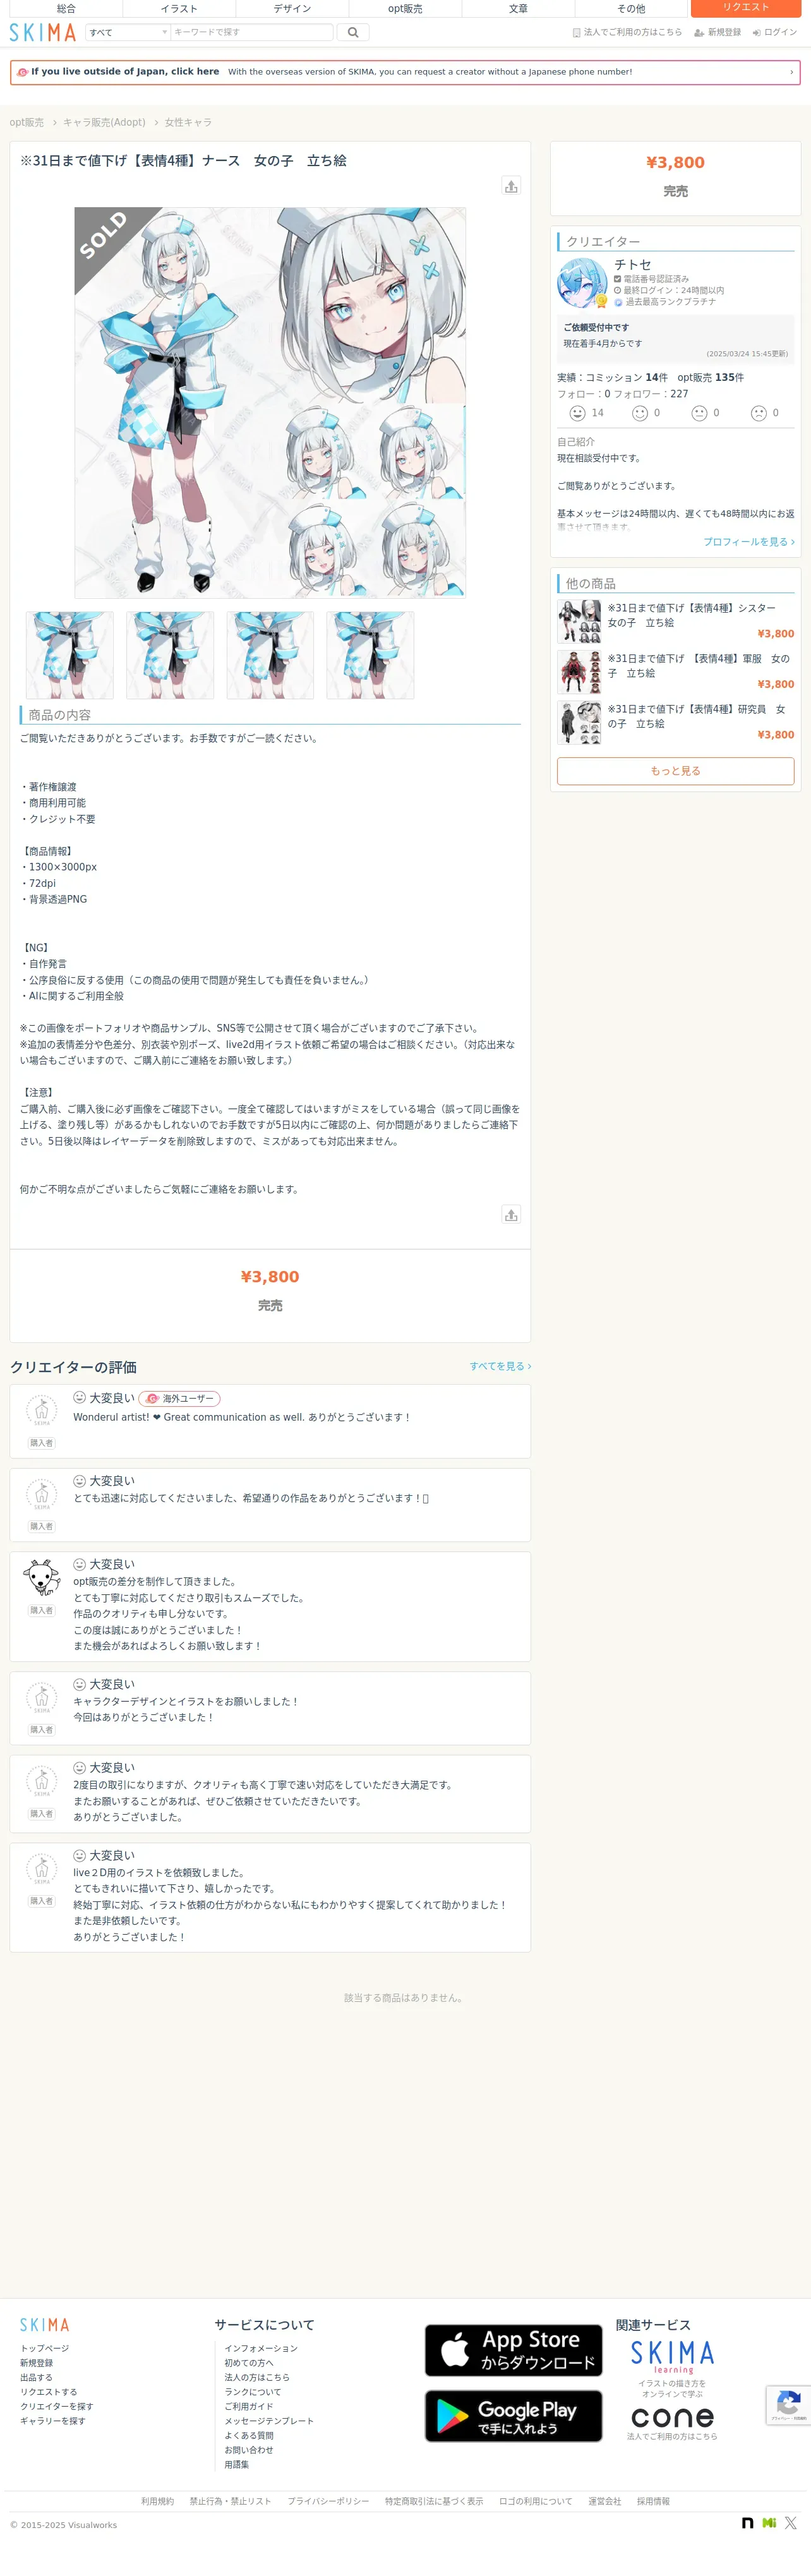The width and height of the screenshot is (811, 2576).
Task: Expand プロフィールを見る profile link
Action: click(748, 542)
